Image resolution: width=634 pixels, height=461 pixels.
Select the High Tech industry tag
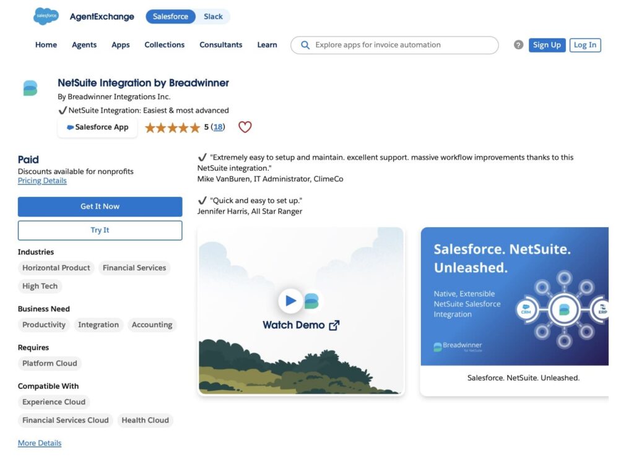pyautogui.click(x=40, y=286)
